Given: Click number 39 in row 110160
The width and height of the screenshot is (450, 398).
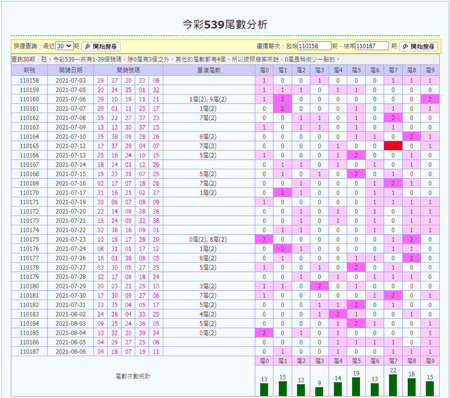Looking at the screenshot, I should tap(100, 99).
